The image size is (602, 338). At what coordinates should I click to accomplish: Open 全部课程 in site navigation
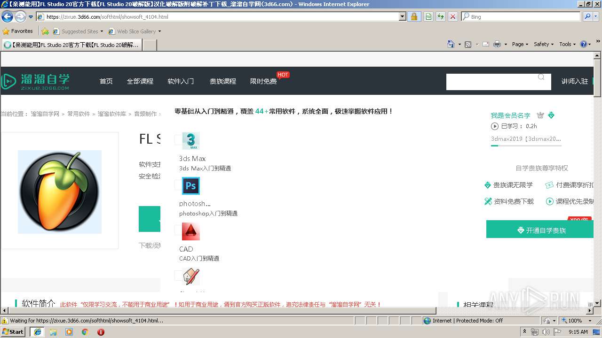tap(140, 81)
